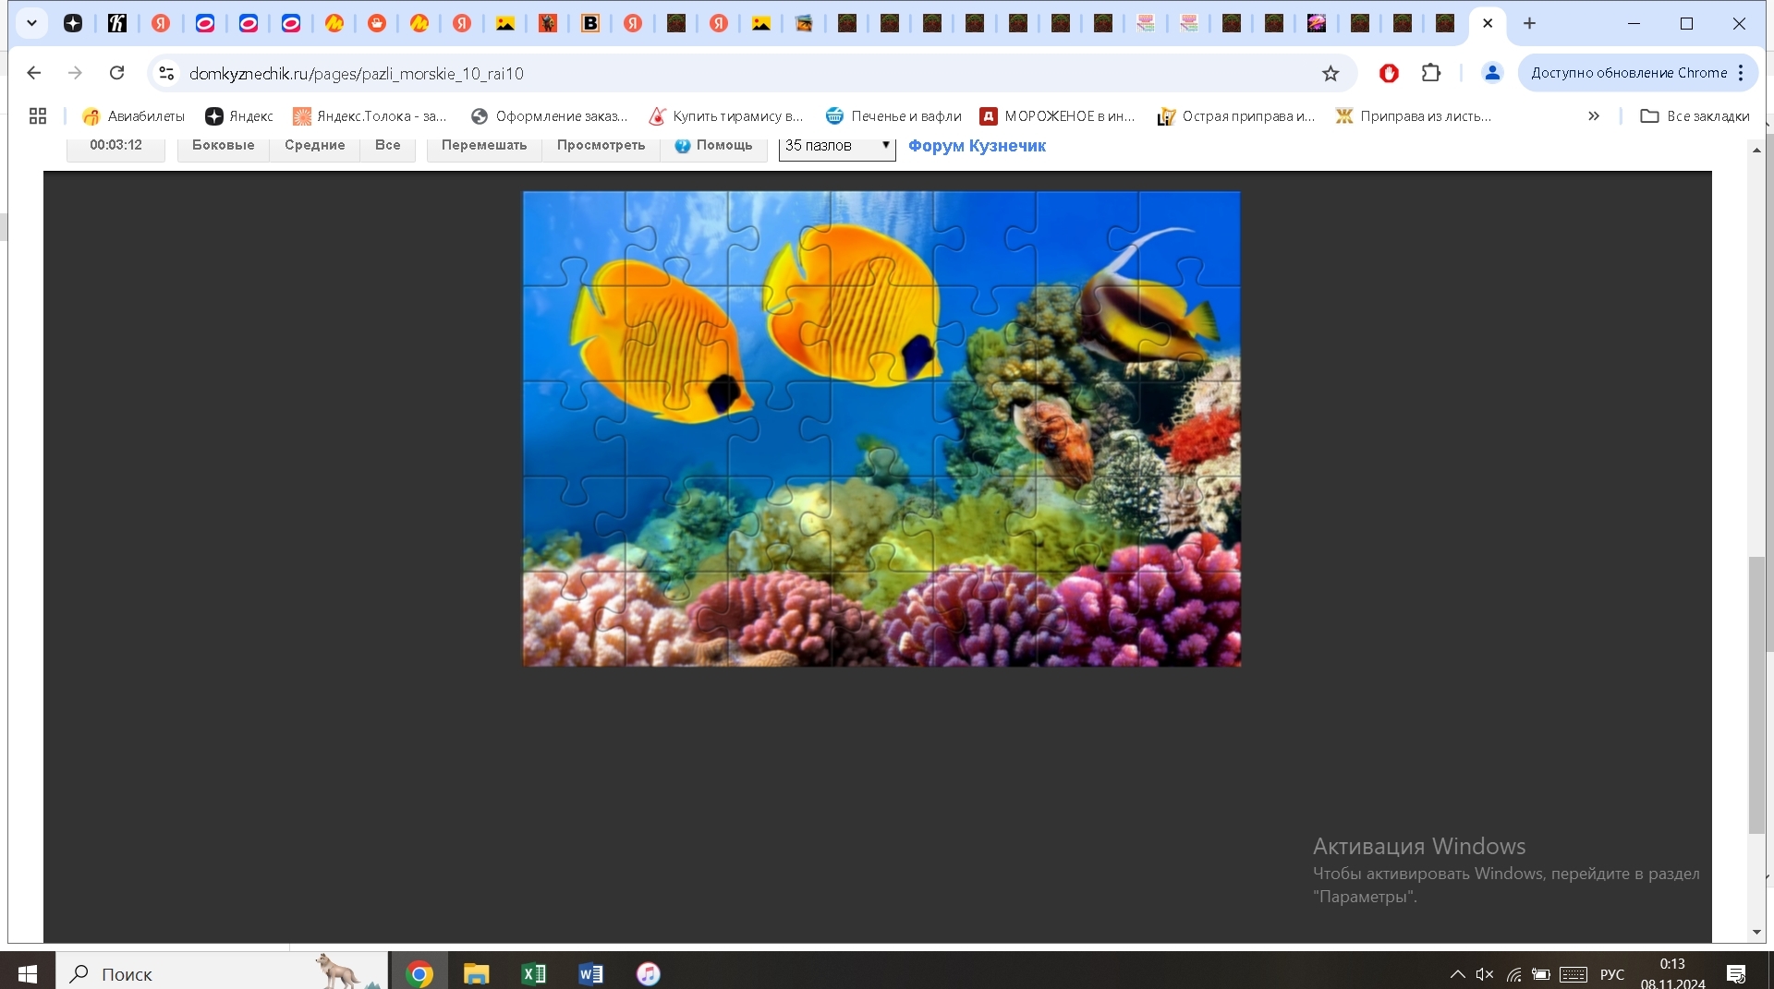The height and width of the screenshot is (989, 1774).
Task: Open the Chrome profile avatar
Action: pos(1492,73)
